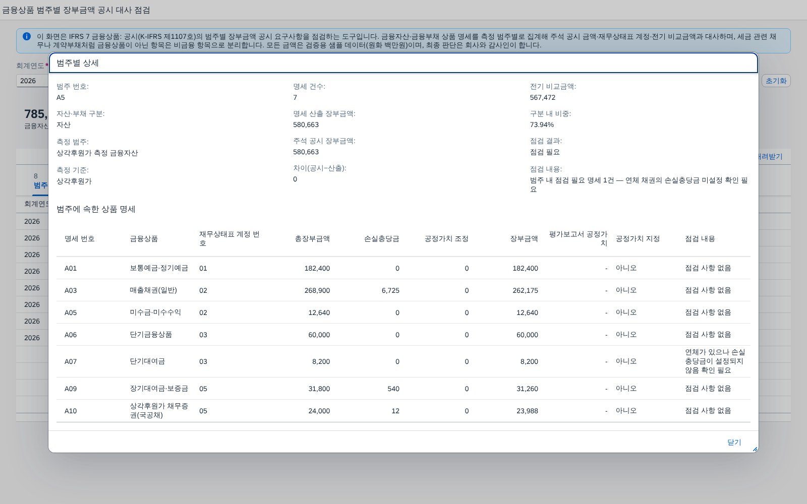The height and width of the screenshot is (504, 807).
Task: Click the info icon in the message strip
Action: click(27, 36)
